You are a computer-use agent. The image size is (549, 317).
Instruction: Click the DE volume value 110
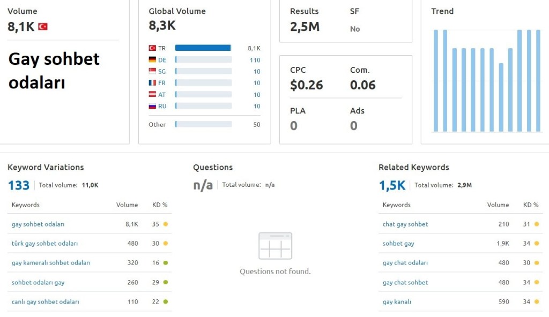click(x=255, y=60)
